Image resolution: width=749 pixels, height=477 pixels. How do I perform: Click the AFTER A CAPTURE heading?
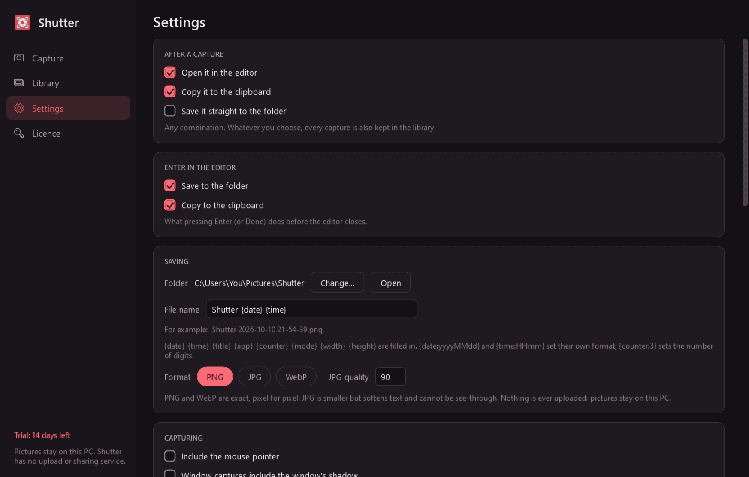pyautogui.click(x=194, y=54)
